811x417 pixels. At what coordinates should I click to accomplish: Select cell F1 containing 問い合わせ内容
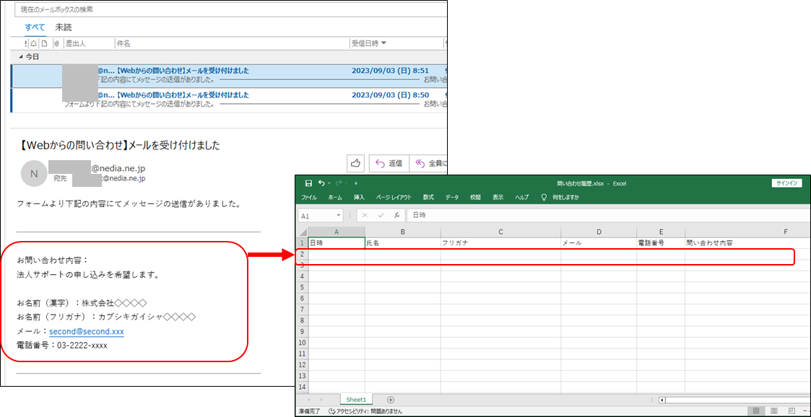tap(747, 243)
